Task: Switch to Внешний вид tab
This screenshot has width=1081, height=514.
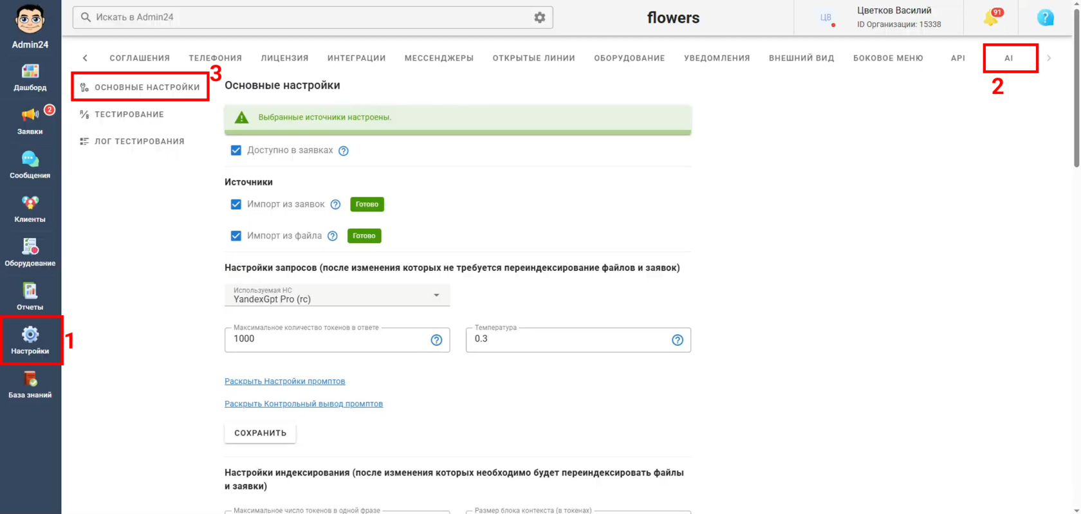Action: [x=802, y=58]
